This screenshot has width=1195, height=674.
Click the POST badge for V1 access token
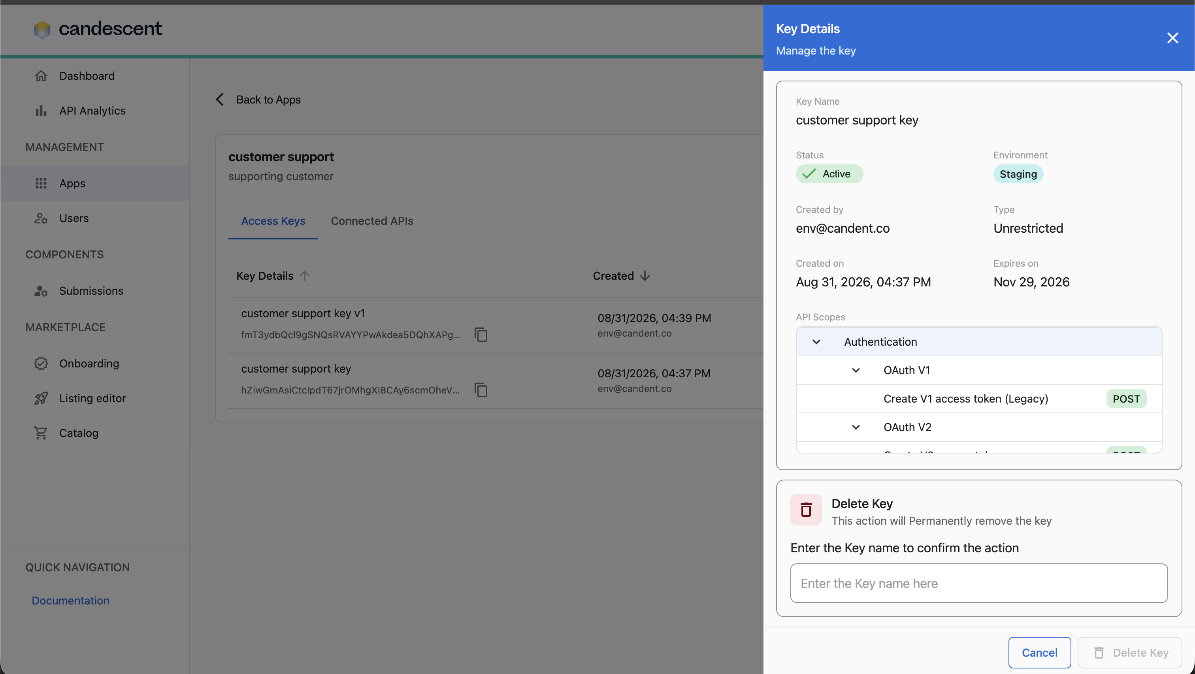click(x=1126, y=399)
